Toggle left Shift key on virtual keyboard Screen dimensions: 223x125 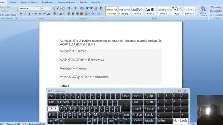pos(52,115)
